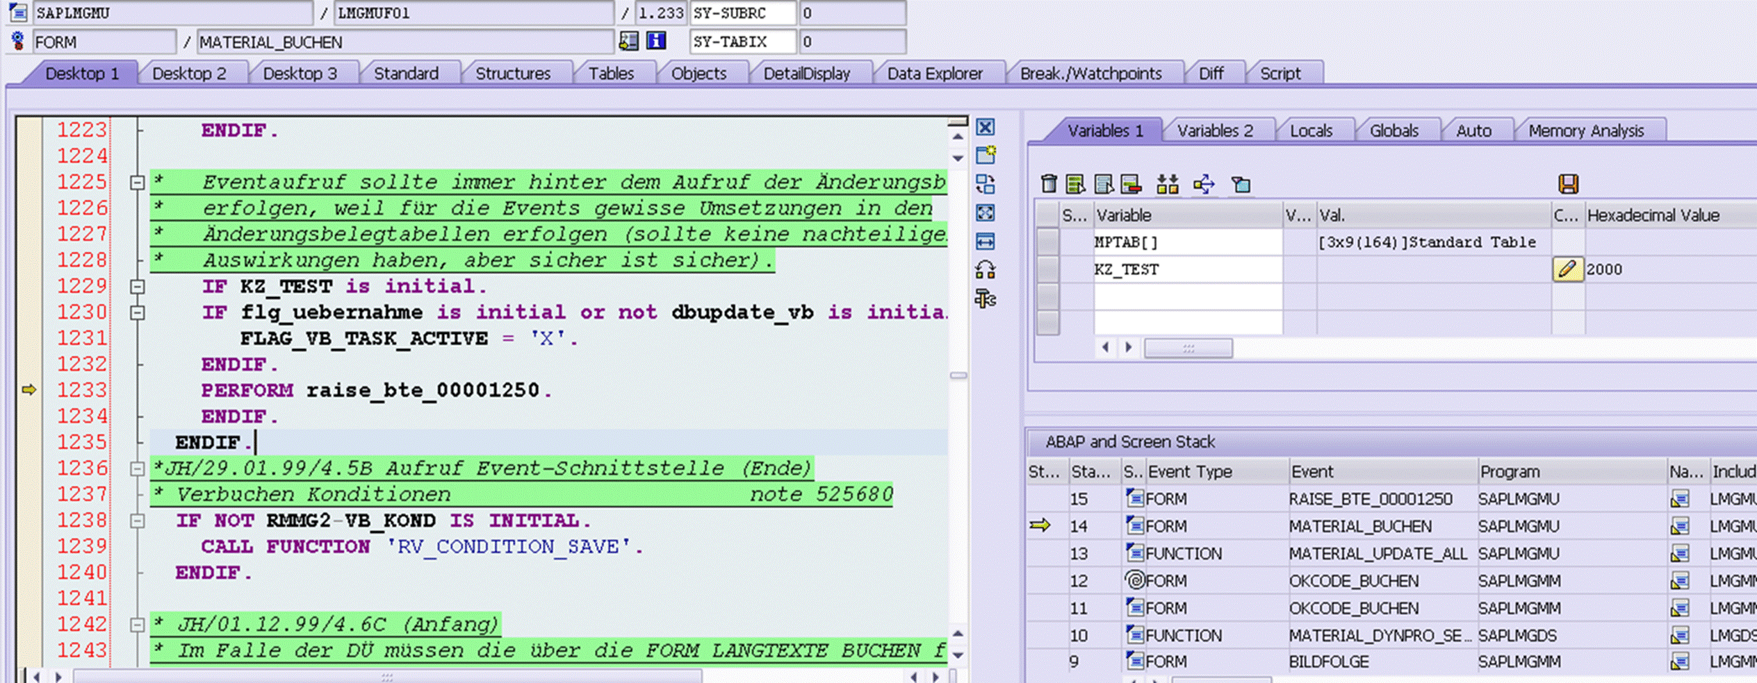This screenshot has width=1757, height=683.
Task: Switch to the Desktop 2 tab
Action: coord(189,73)
